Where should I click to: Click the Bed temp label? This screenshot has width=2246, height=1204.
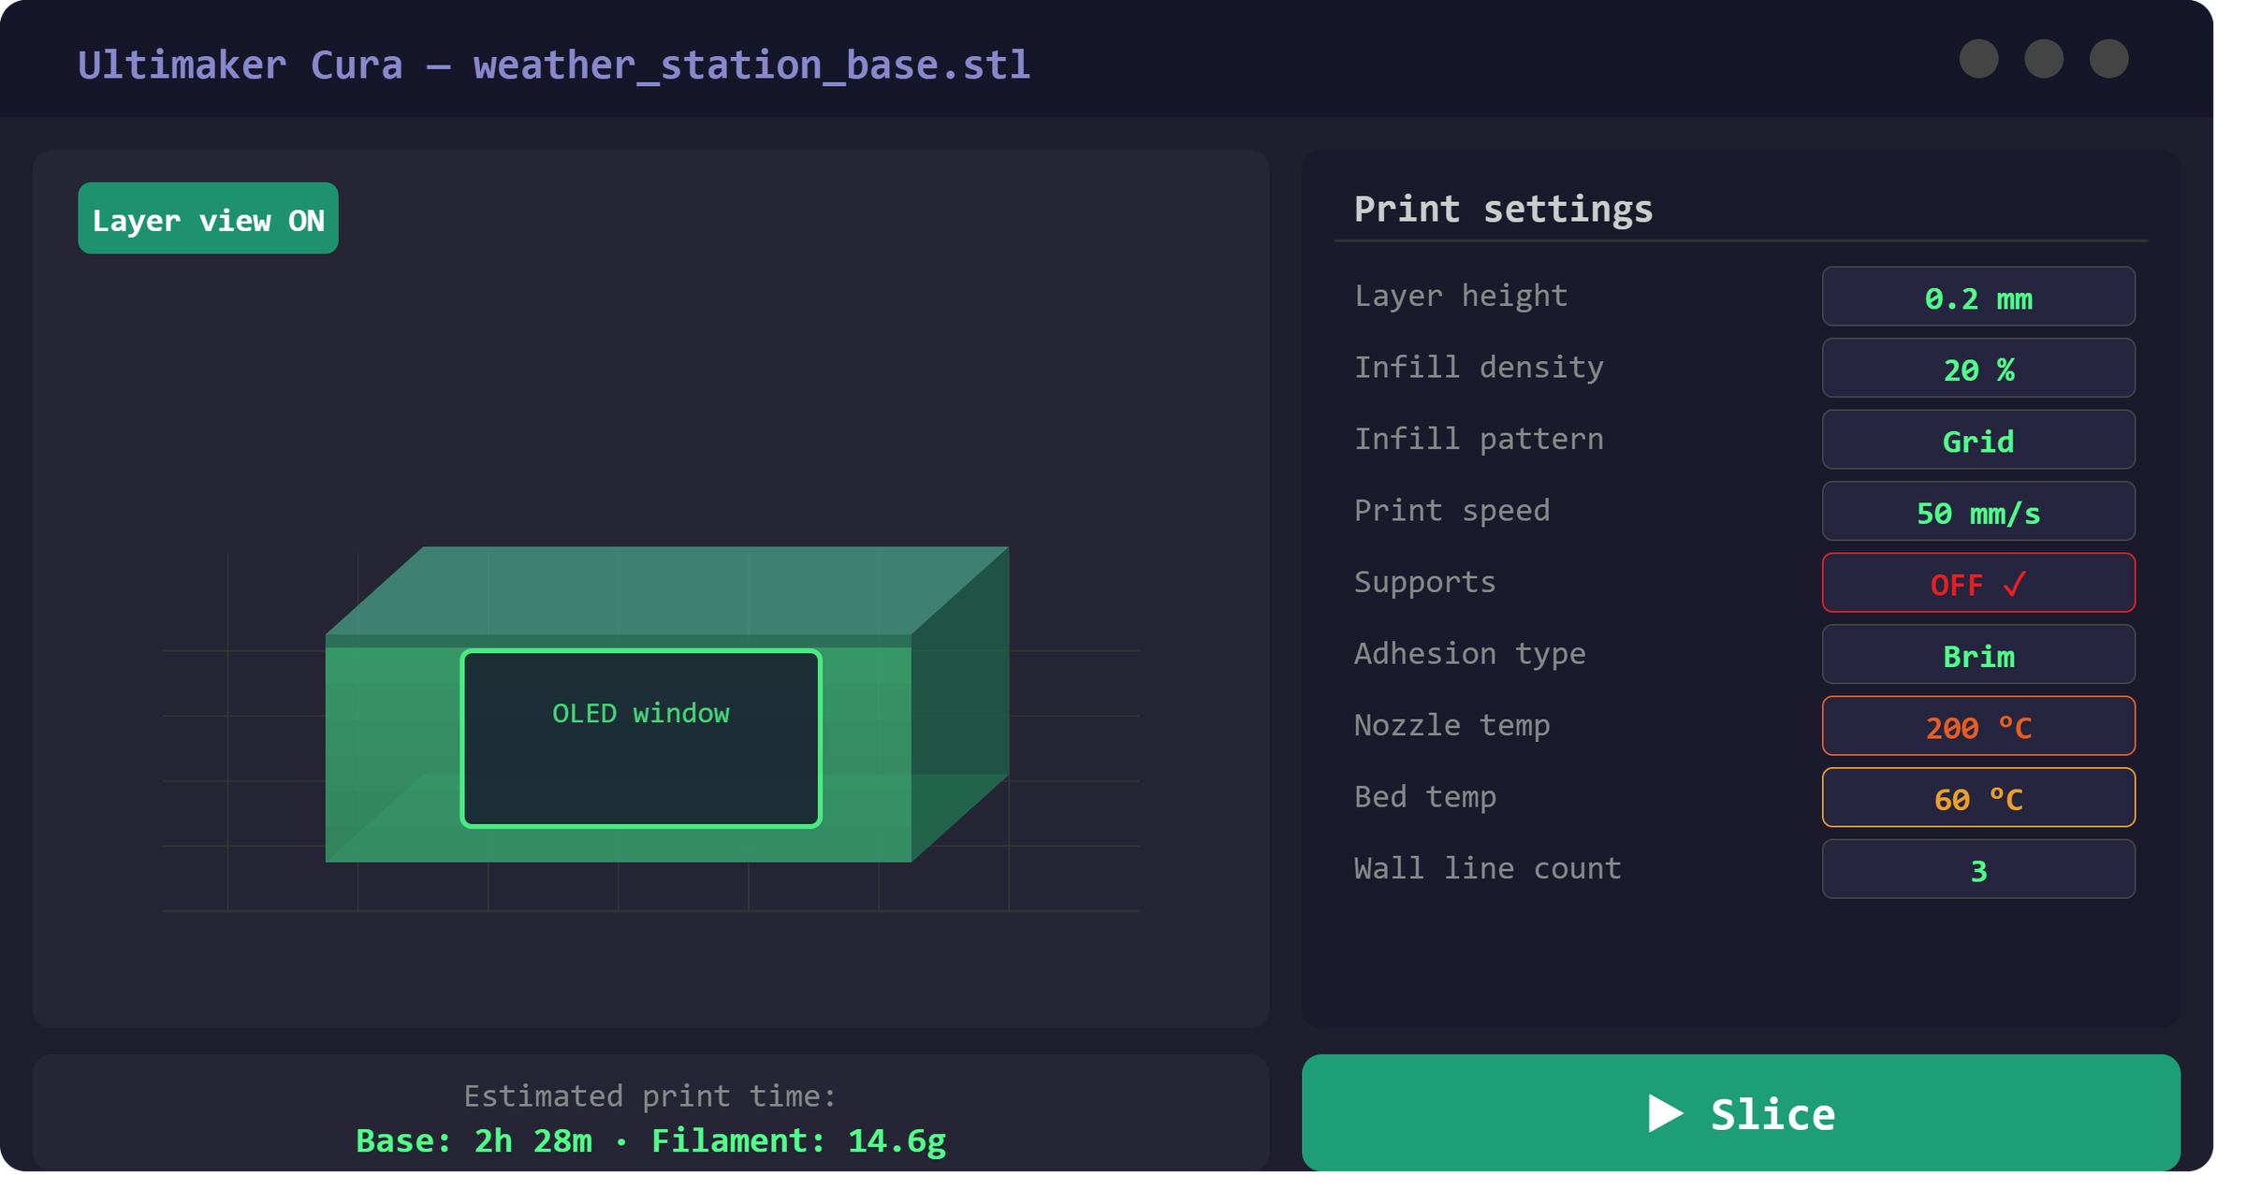pyautogui.click(x=1424, y=797)
